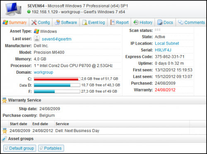Click the Dell Inc. manufacturer value

(41, 46)
